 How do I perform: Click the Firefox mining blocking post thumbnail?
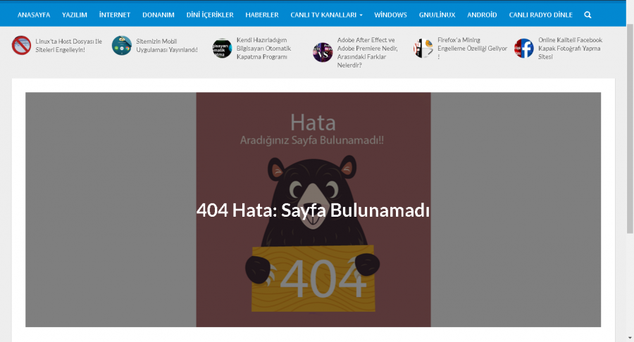(423, 49)
